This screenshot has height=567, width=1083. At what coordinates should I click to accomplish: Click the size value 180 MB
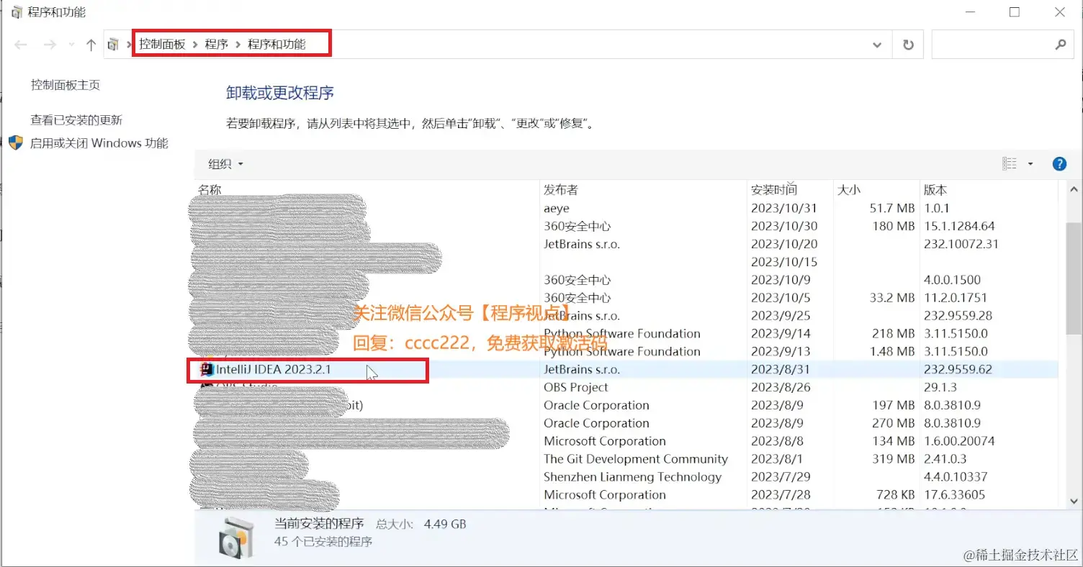click(895, 226)
